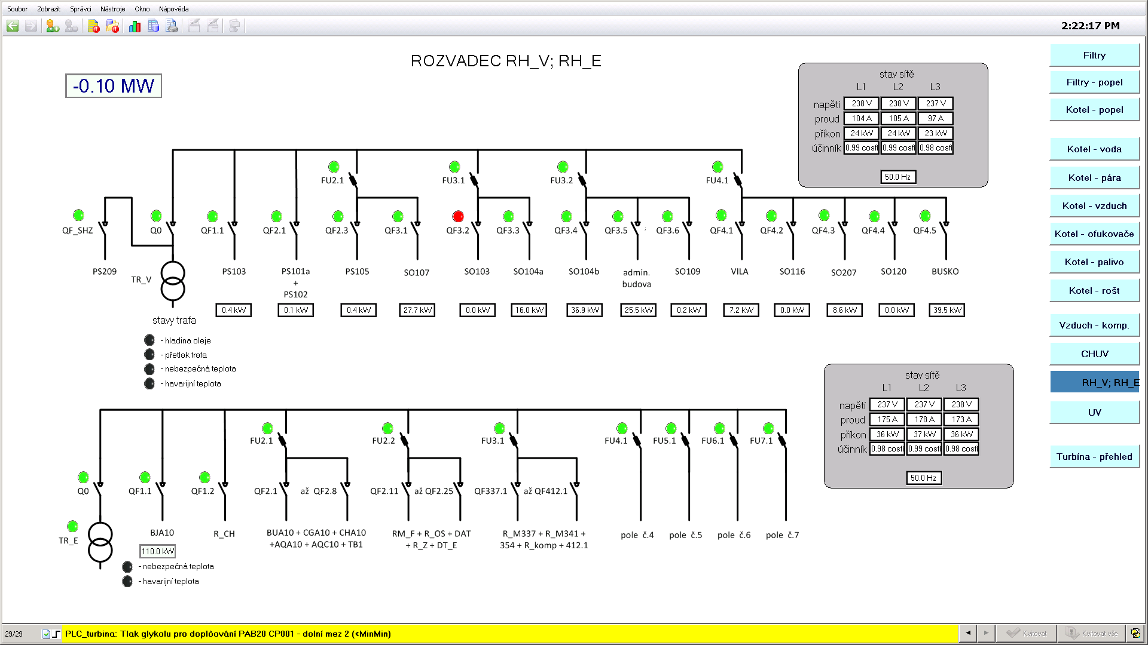This screenshot has width=1148, height=645.
Task: Show previous alarm with left arrow
Action: point(968,633)
